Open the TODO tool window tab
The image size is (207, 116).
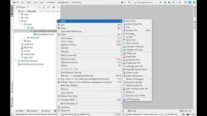19,111
